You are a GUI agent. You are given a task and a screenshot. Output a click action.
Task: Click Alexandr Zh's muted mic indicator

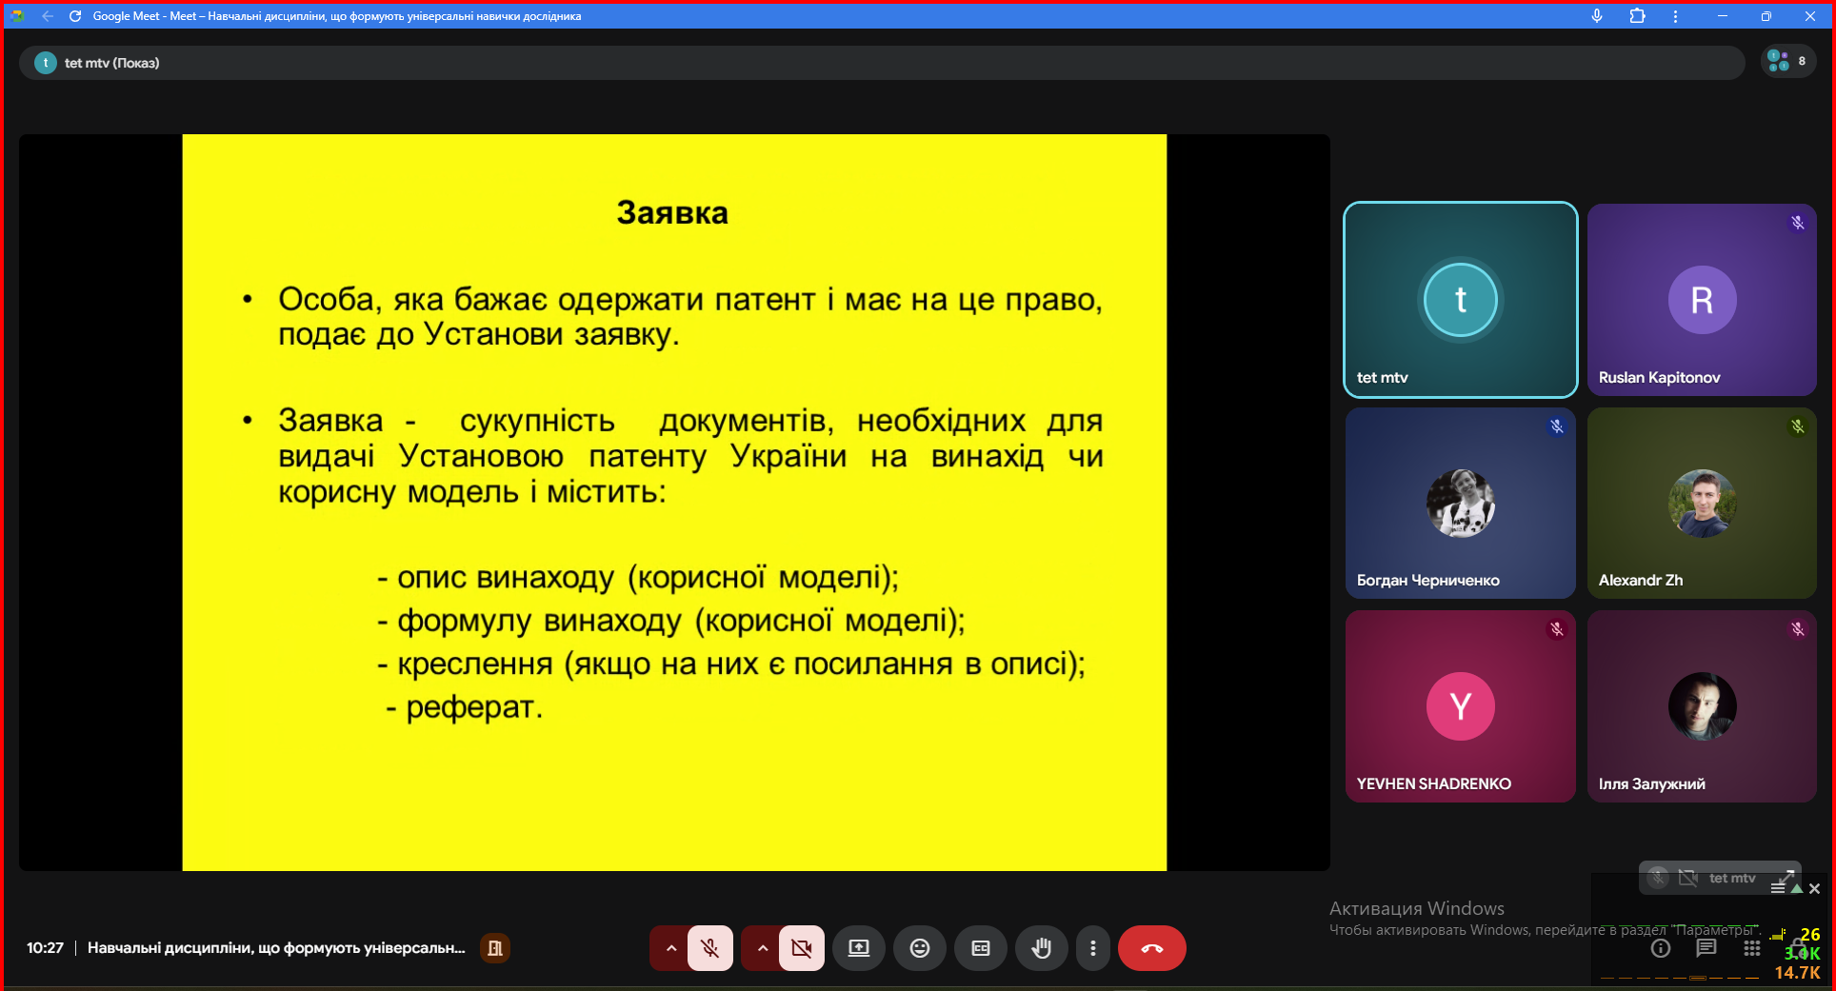pos(1797,426)
